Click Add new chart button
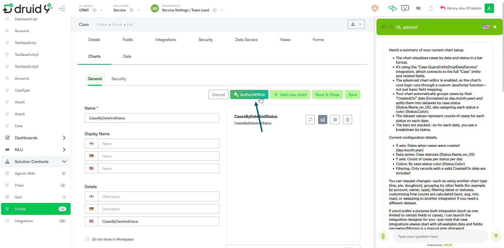 pos(290,95)
